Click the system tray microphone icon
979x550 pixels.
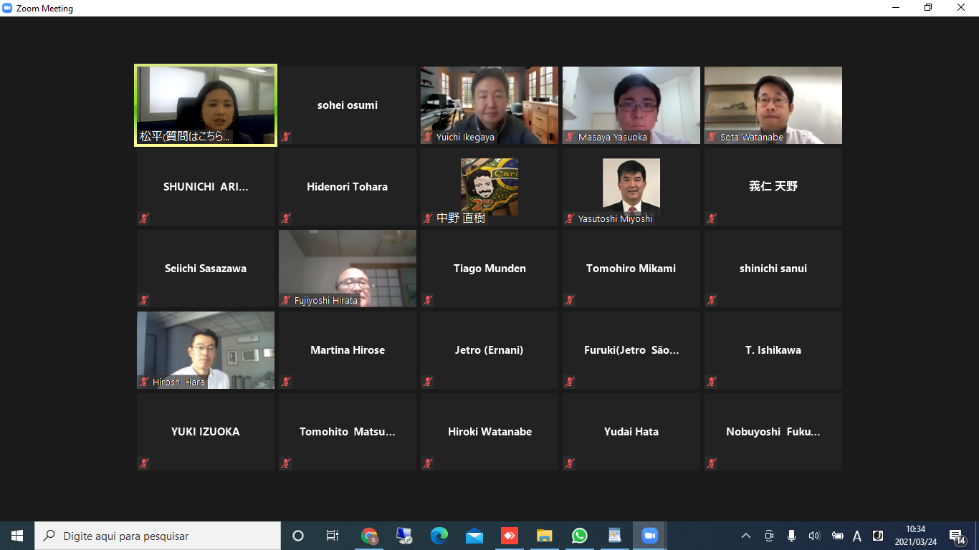pyautogui.click(x=791, y=536)
